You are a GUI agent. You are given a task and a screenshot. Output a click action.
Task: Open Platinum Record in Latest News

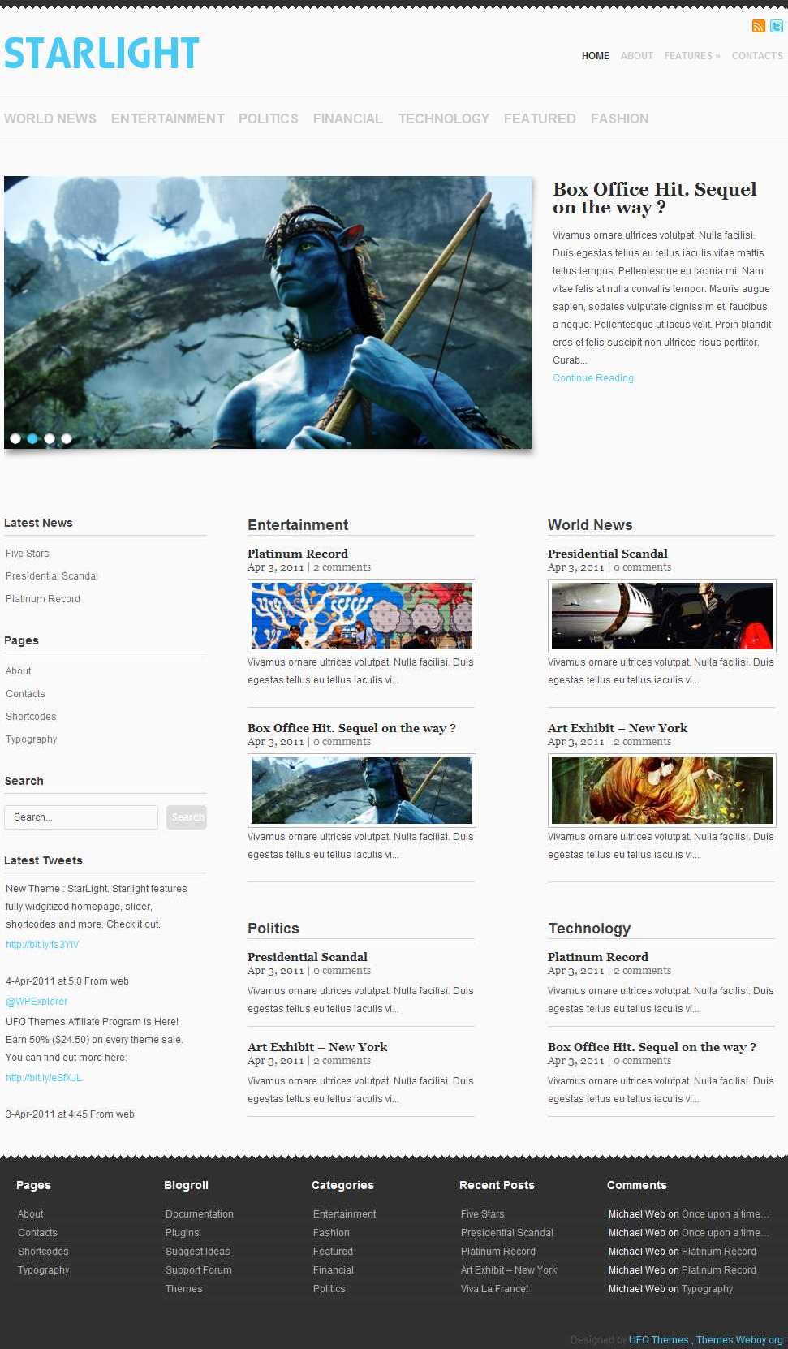43,599
